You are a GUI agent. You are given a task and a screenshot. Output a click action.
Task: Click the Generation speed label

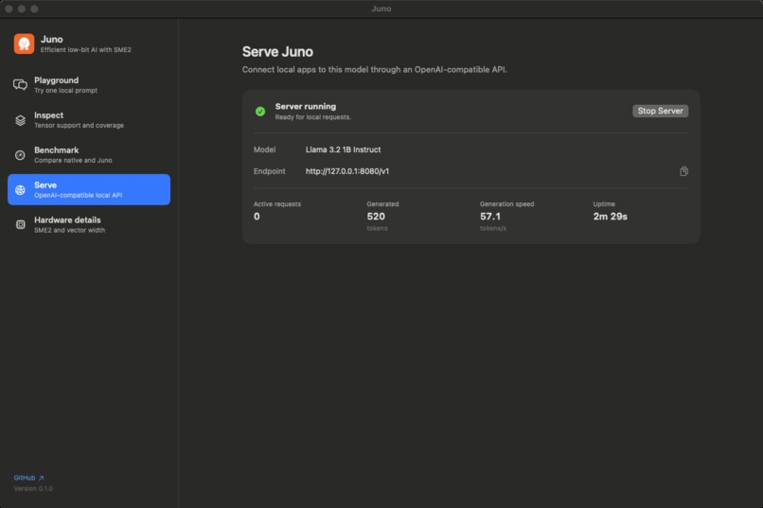(506, 204)
